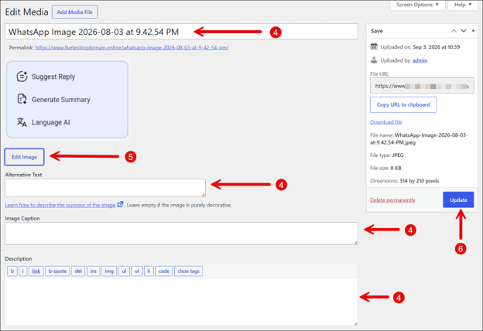Click the Suggest Reply chat icon

pyautogui.click(x=22, y=77)
